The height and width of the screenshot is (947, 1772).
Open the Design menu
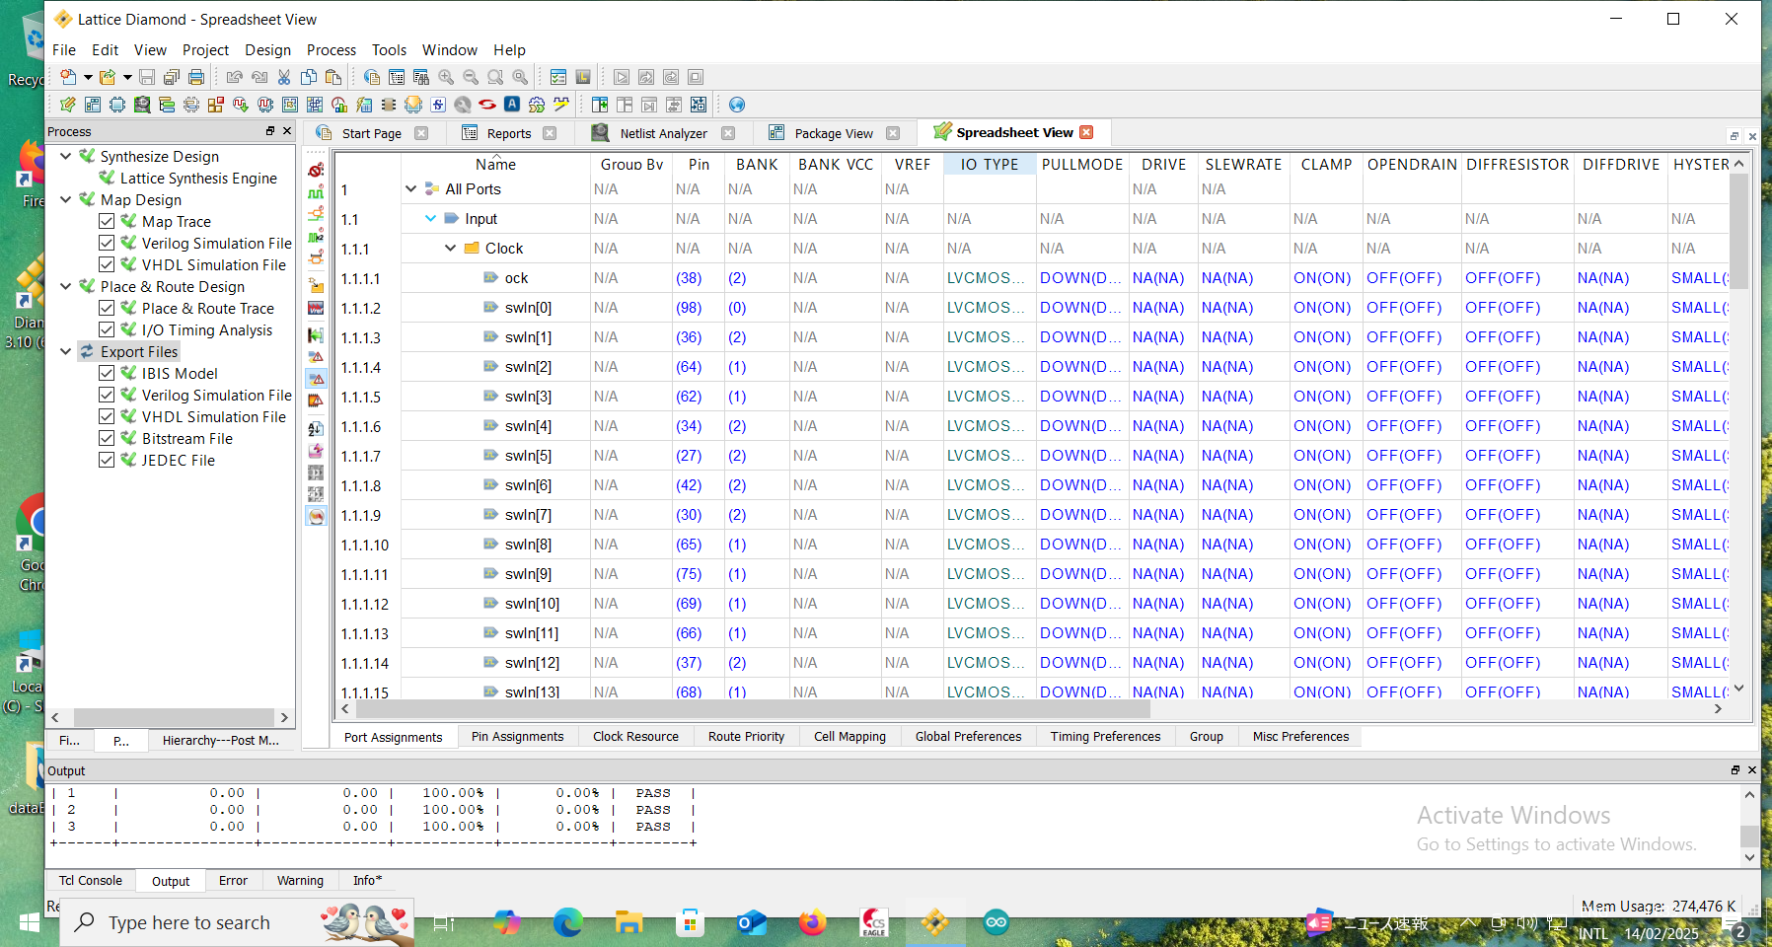pyautogui.click(x=267, y=50)
